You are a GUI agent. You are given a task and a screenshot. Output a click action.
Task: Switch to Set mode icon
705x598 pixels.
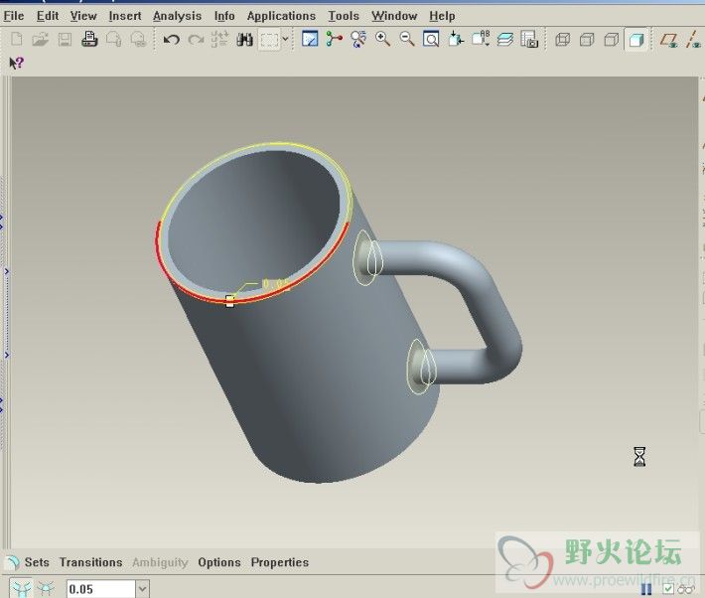21,588
